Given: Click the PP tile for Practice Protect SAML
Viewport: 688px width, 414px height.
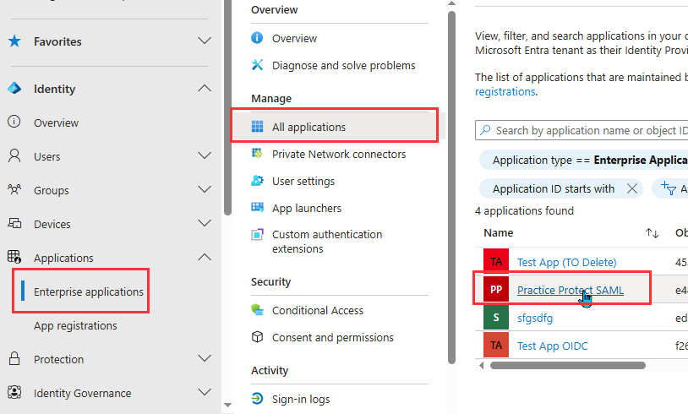Looking at the screenshot, I should (x=496, y=290).
